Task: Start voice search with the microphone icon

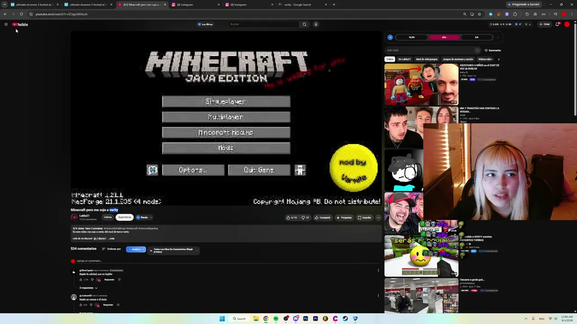Action: 316,24
